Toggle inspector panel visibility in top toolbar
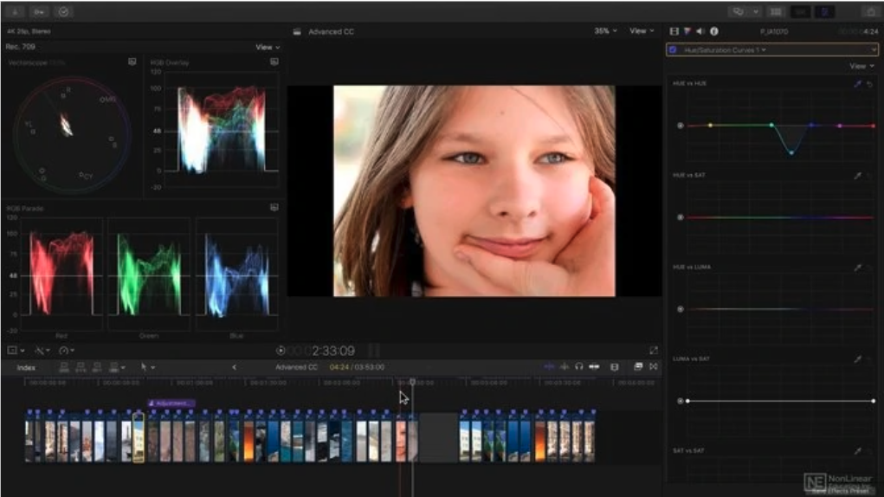Image resolution: width=884 pixels, height=497 pixels. (x=824, y=11)
